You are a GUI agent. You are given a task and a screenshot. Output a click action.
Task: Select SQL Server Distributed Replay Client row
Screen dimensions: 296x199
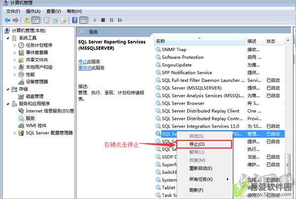coord(220,111)
